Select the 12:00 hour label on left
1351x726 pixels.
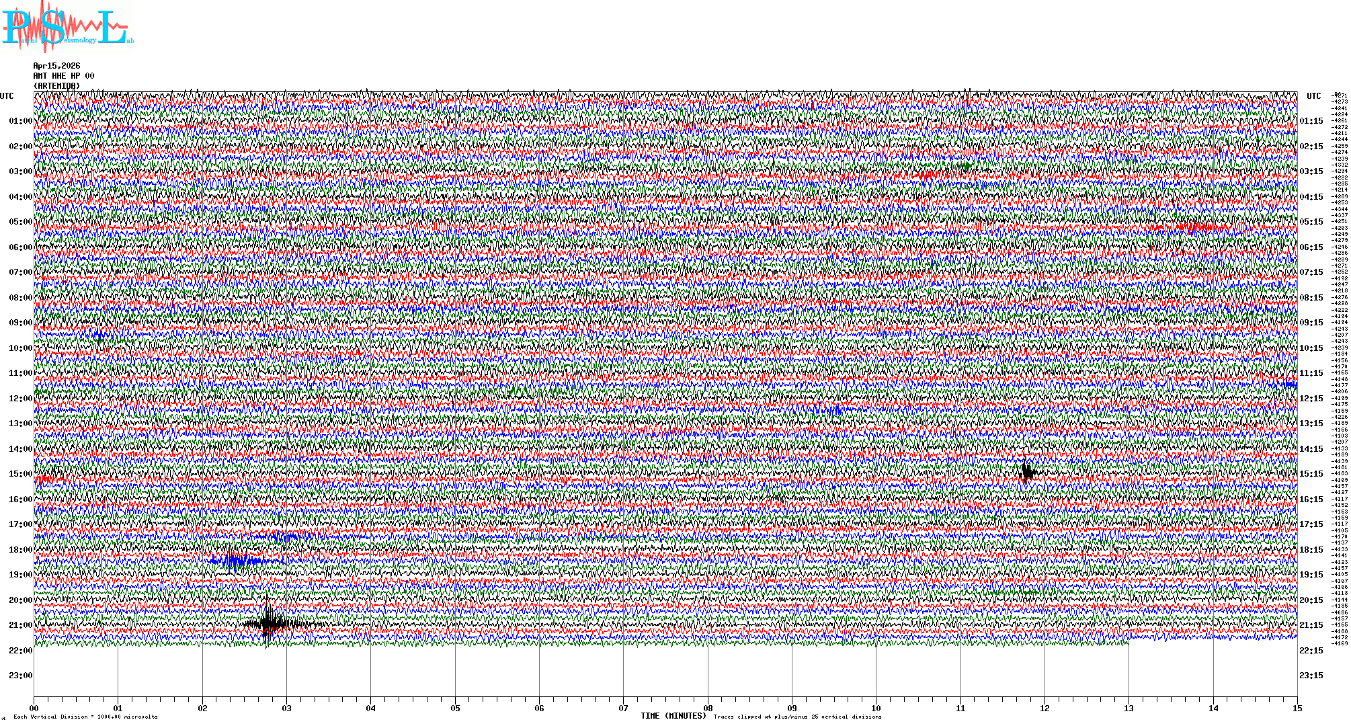coord(20,399)
